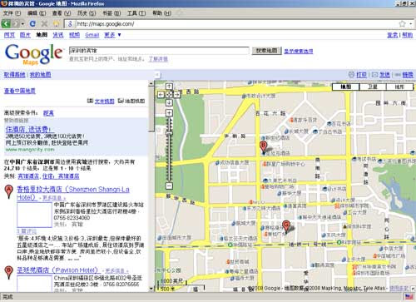This screenshot has width=416, height=302.
Task: Click the Firefox Forward navigation button
Action: coord(16,23)
